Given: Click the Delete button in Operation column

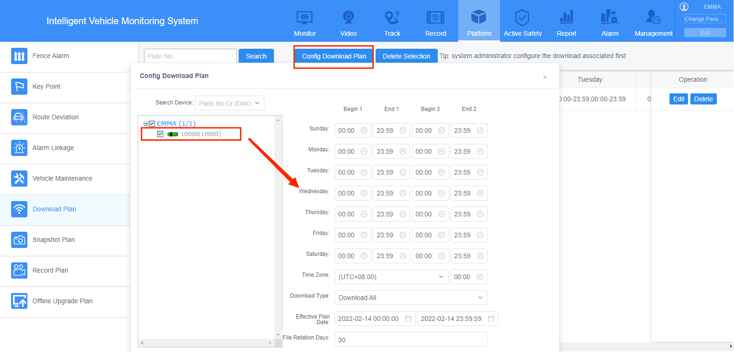Looking at the screenshot, I should coord(703,99).
